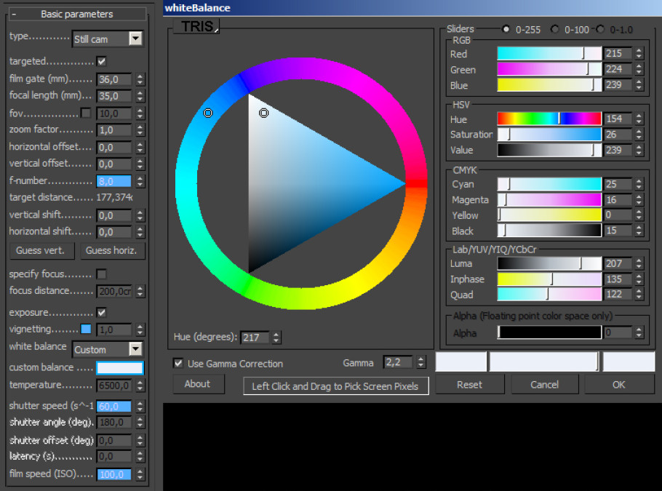Enable the specify focus checkbox
This screenshot has width=662, height=491.
[x=101, y=274]
